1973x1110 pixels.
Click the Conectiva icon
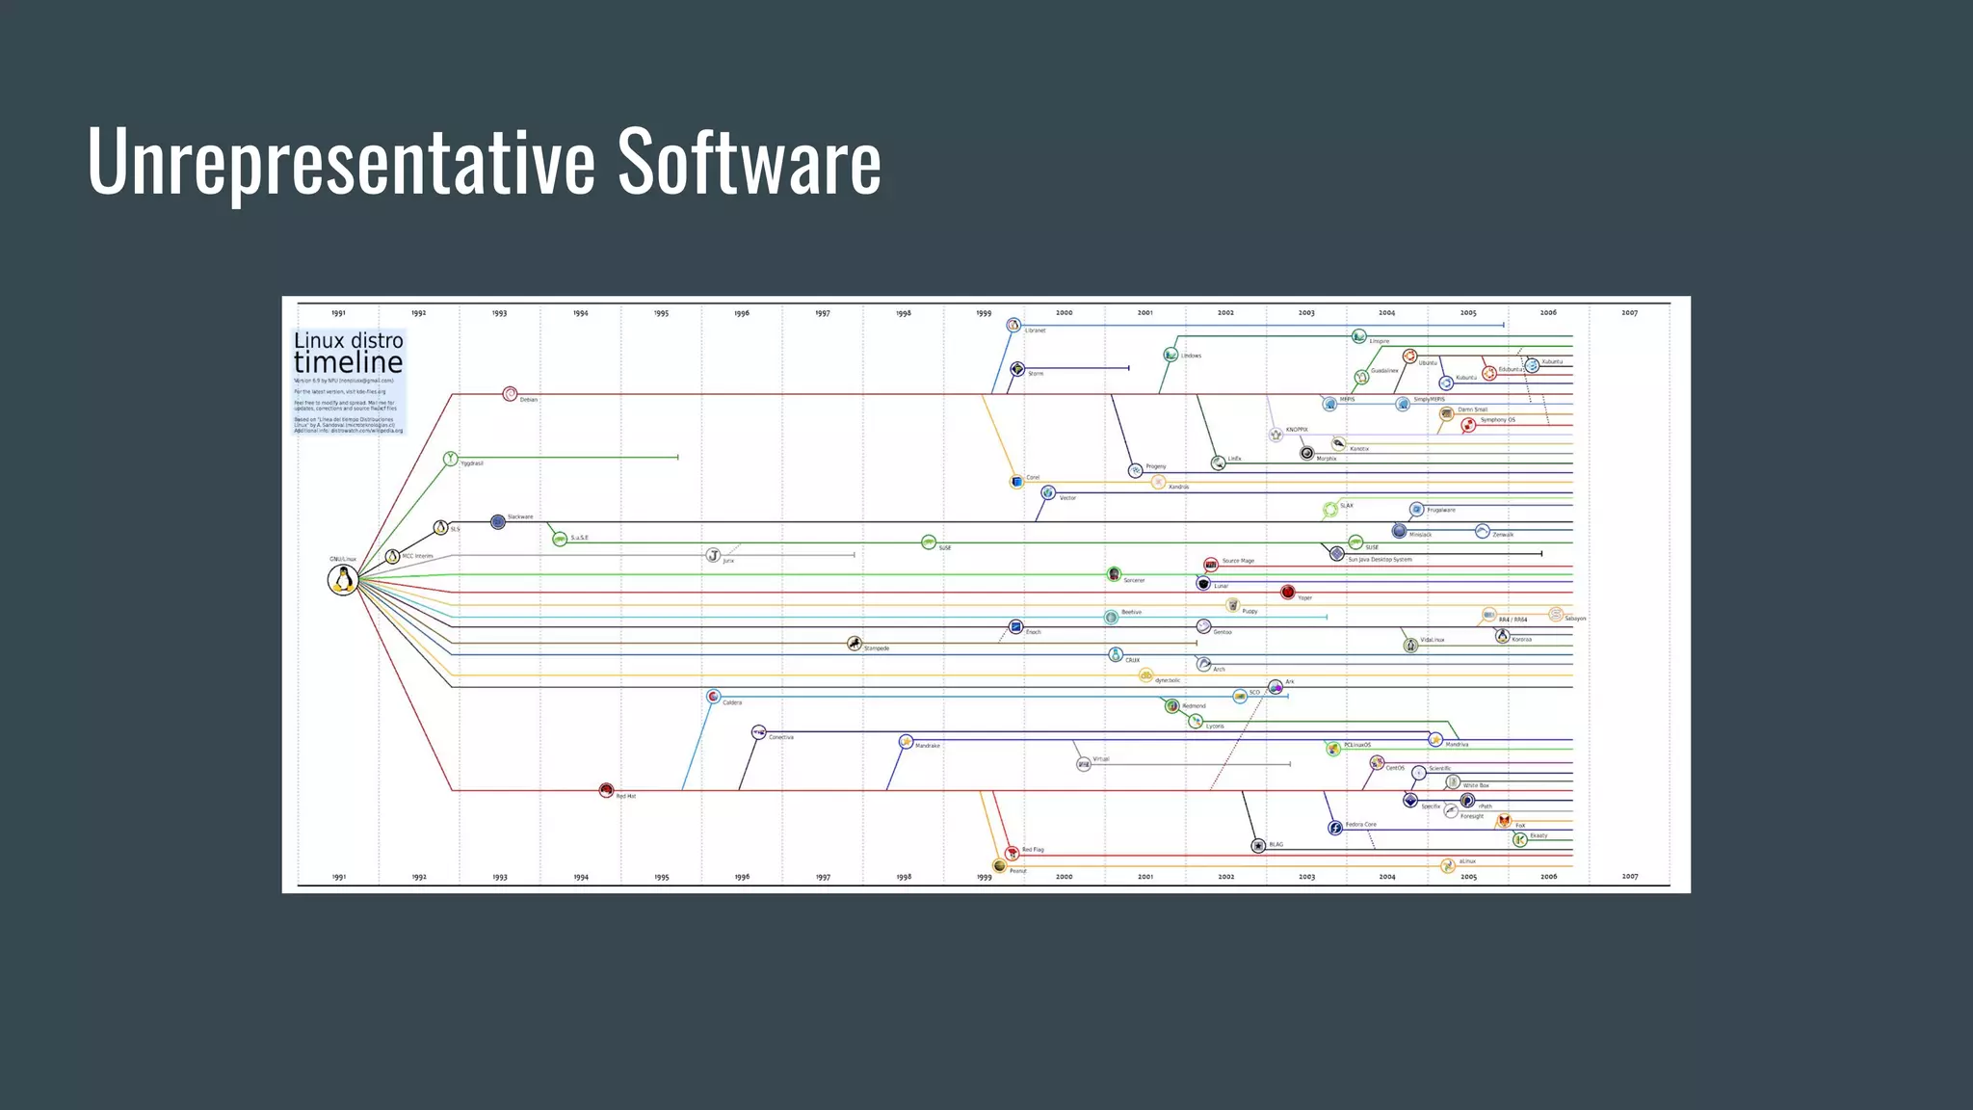[758, 732]
